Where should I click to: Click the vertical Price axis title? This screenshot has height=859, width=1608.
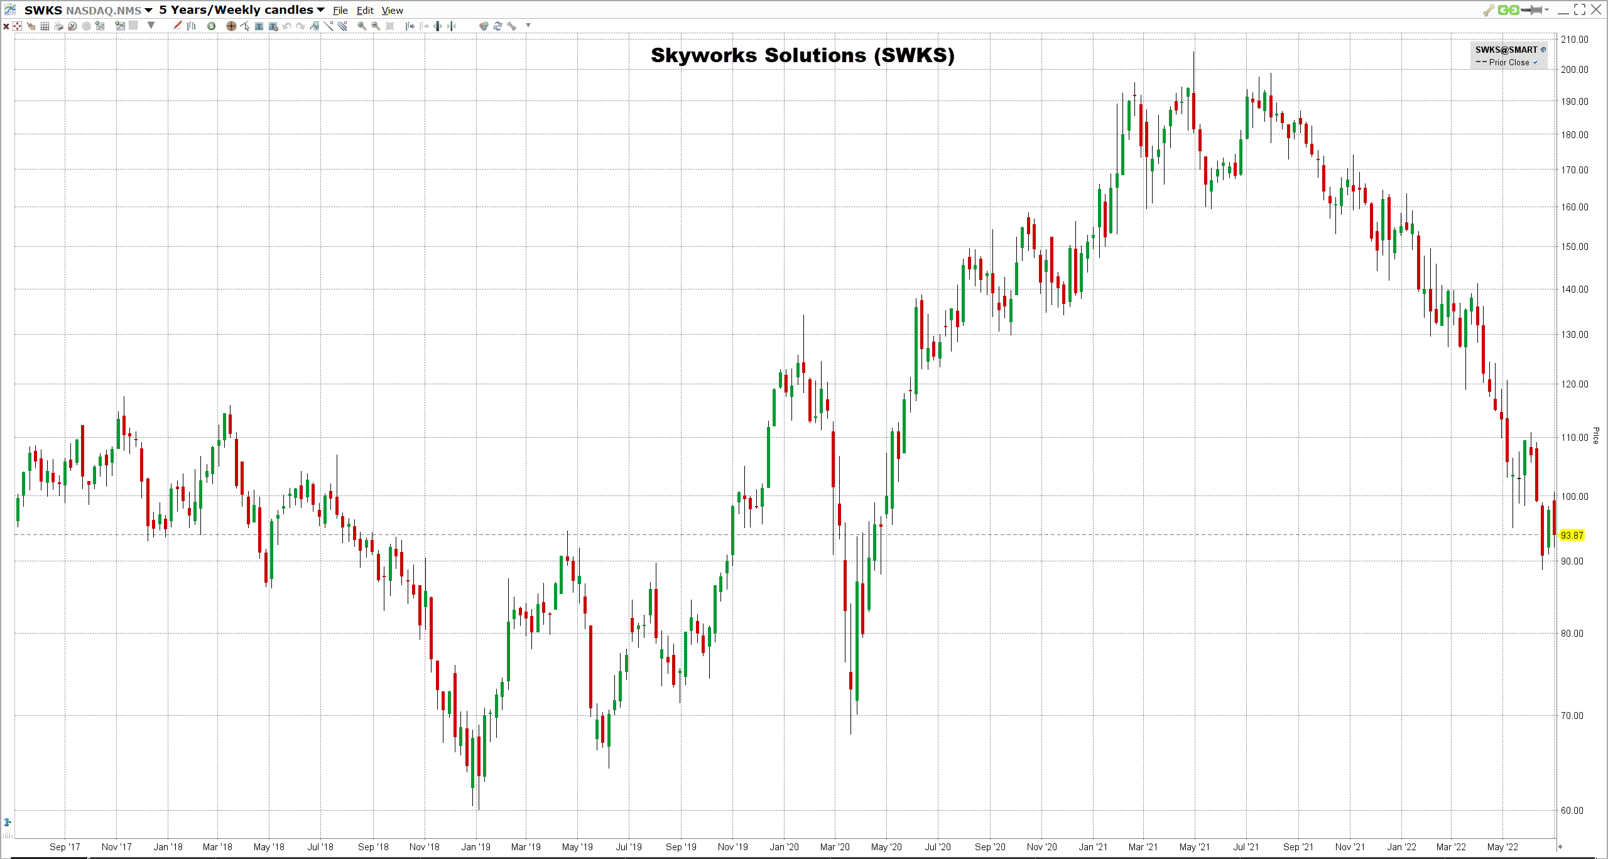click(1595, 435)
